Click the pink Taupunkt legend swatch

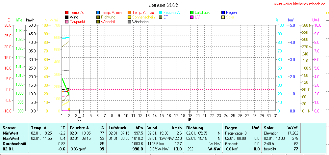[x=67, y=22]
